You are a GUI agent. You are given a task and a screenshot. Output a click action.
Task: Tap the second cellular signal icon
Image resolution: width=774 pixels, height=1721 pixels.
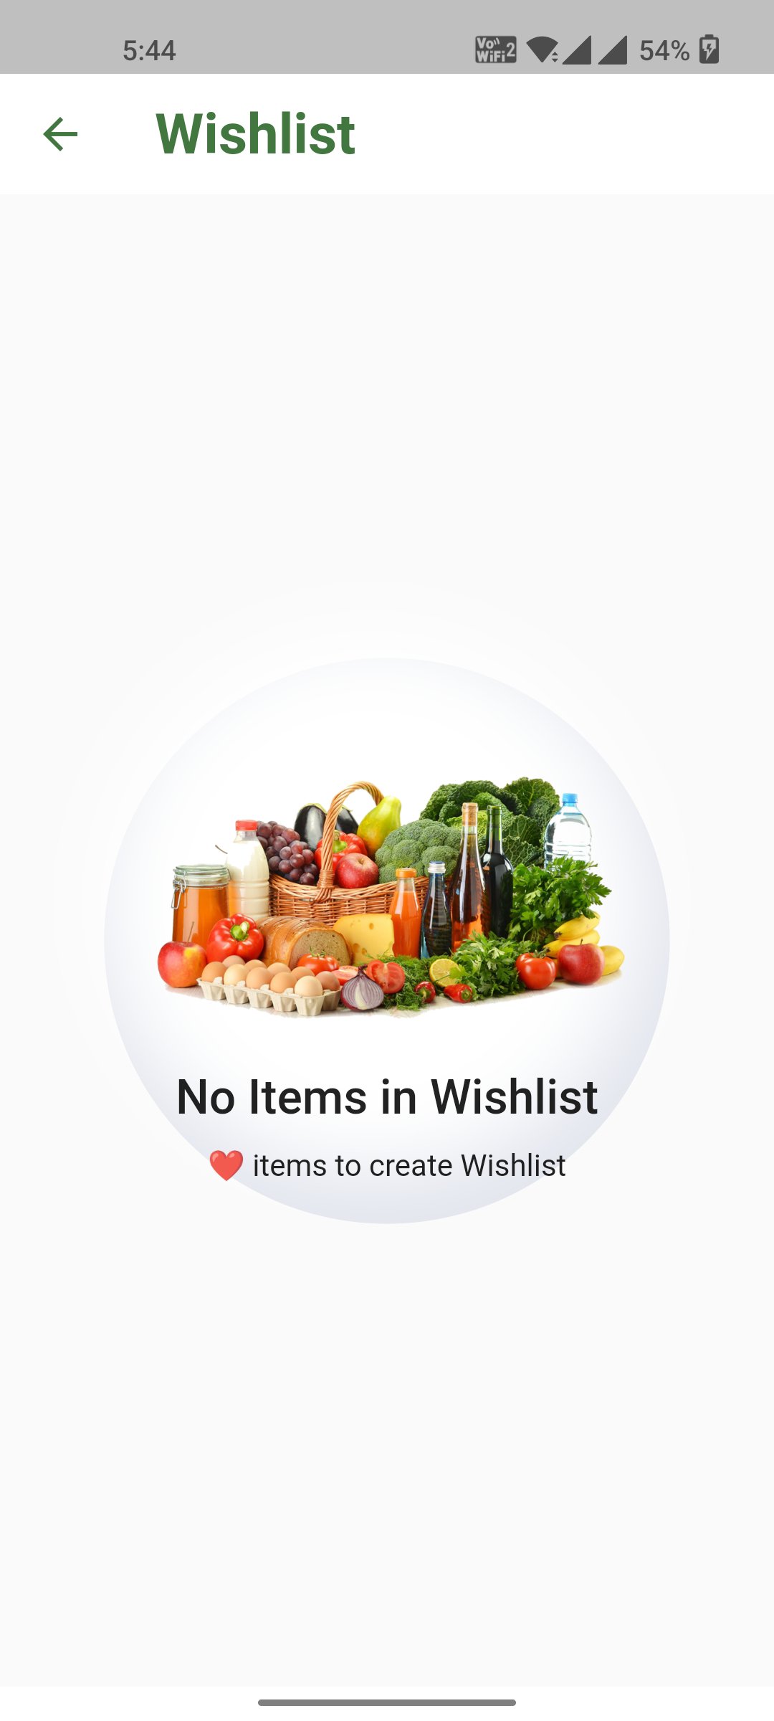pos(613,50)
